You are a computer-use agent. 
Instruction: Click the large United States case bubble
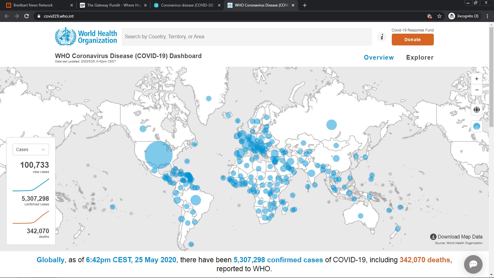tap(158, 155)
